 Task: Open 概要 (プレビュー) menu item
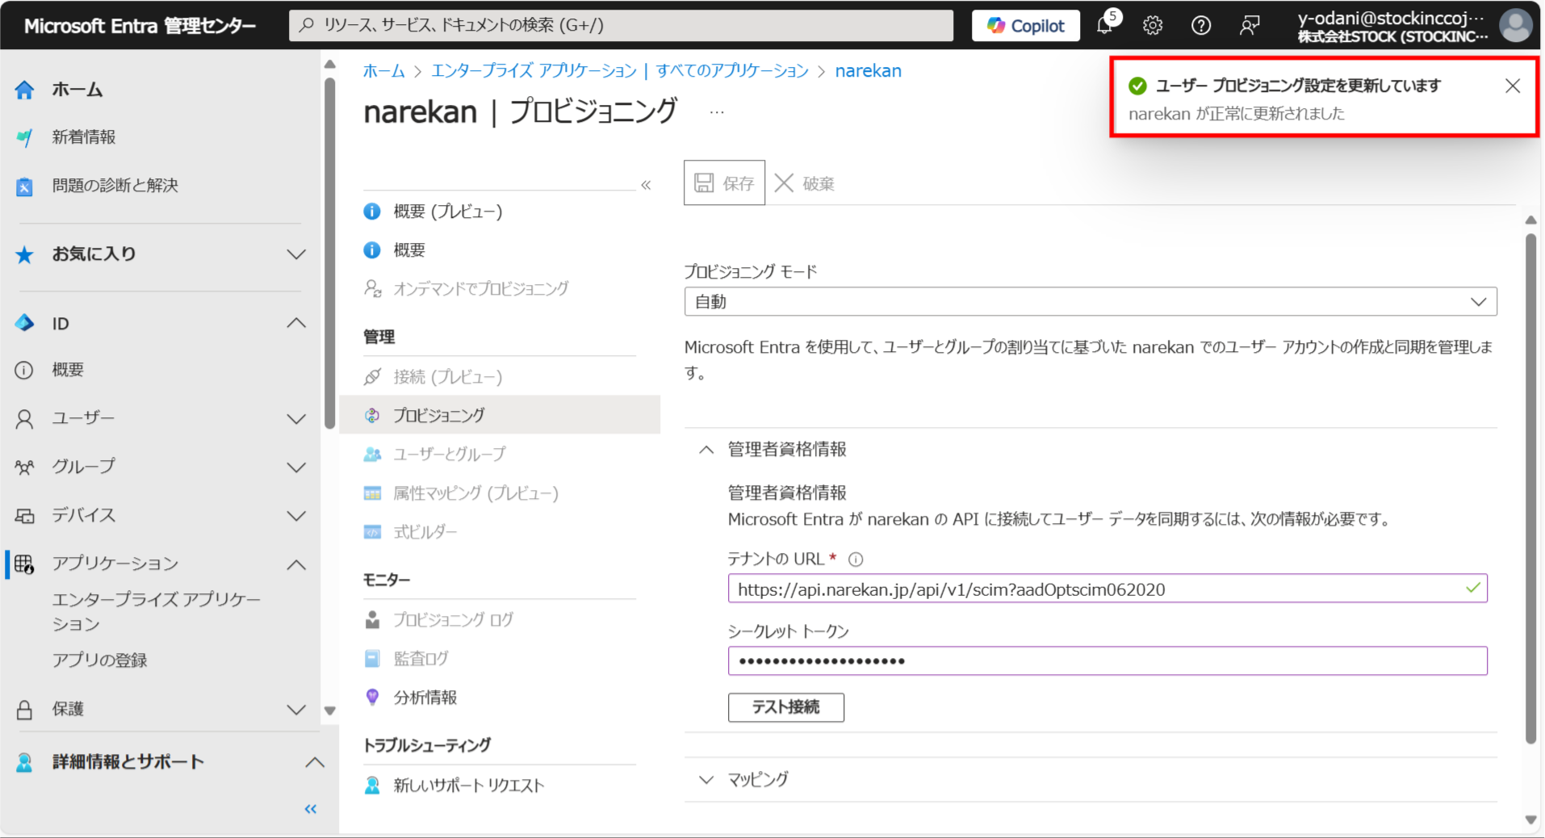(x=448, y=212)
